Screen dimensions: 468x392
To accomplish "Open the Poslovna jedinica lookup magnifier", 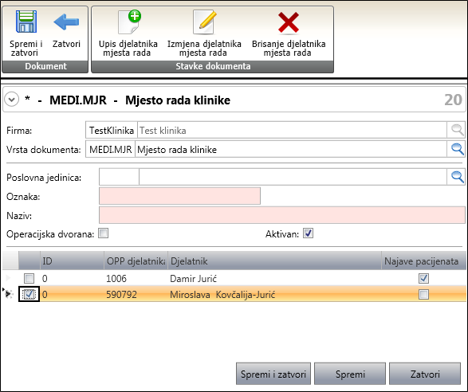I will [x=457, y=177].
